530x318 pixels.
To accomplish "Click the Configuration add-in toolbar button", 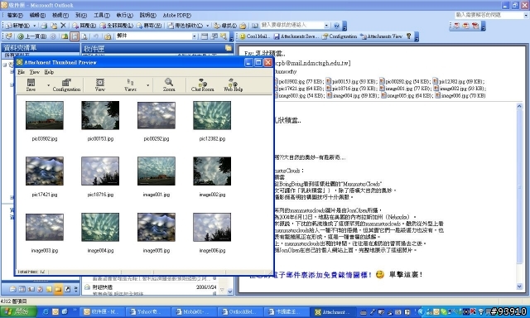I will 340,36.
